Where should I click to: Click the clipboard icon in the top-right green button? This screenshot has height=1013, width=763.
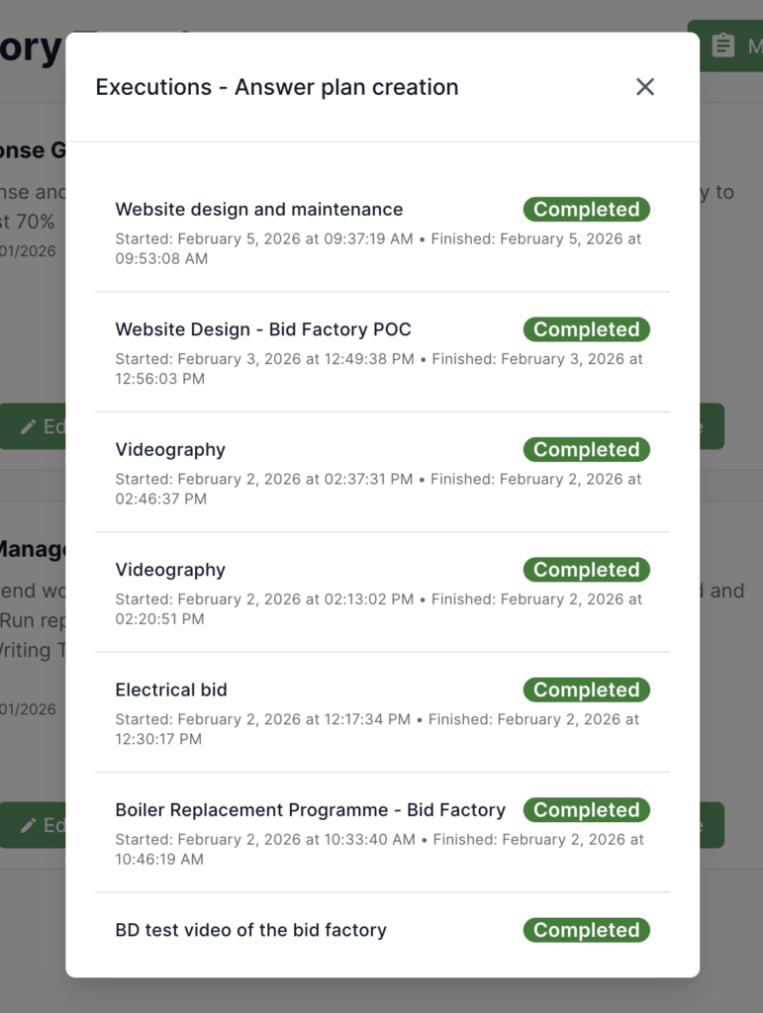[x=723, y=46]
